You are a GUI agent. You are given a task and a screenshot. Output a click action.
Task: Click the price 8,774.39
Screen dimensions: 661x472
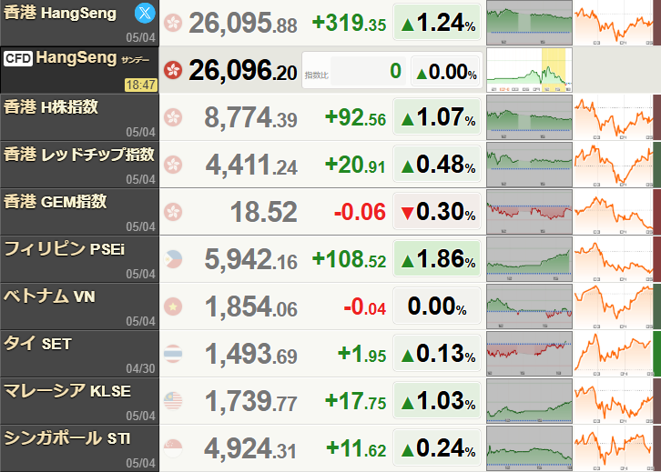[x=250, y=117]
